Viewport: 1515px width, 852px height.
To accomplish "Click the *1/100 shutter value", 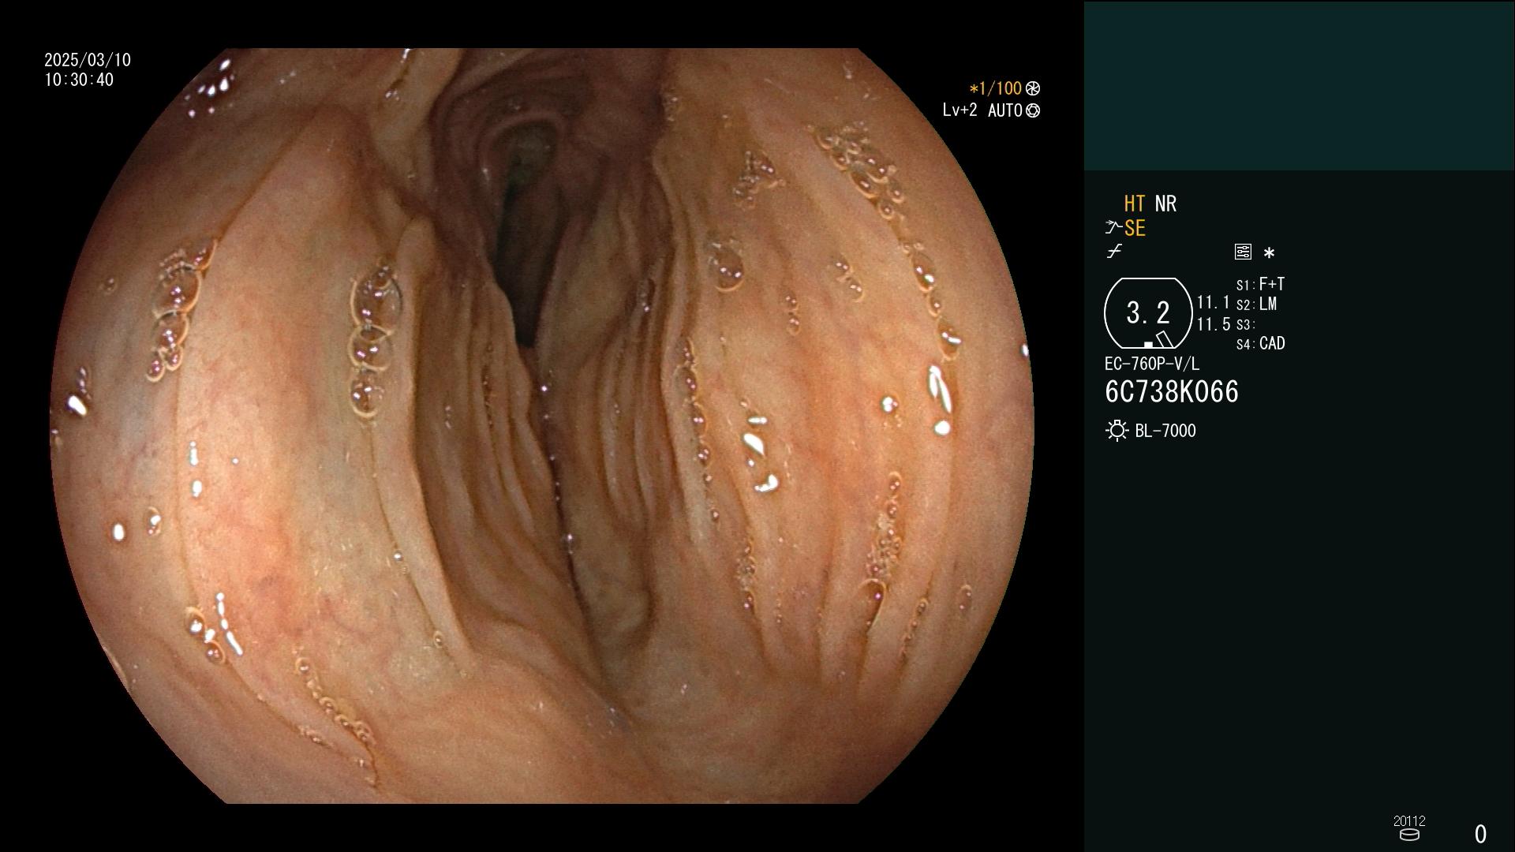I will tap(996, 89).
